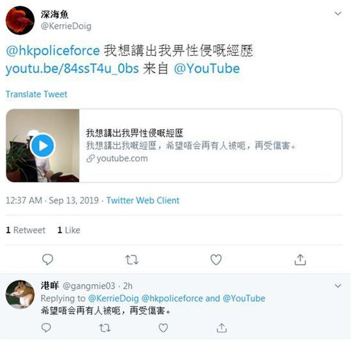Click Translate Tweet link

36,94
